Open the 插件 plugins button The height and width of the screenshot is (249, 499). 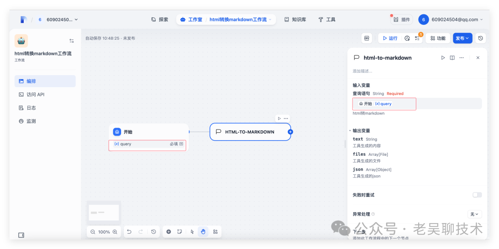click(402, 20)
